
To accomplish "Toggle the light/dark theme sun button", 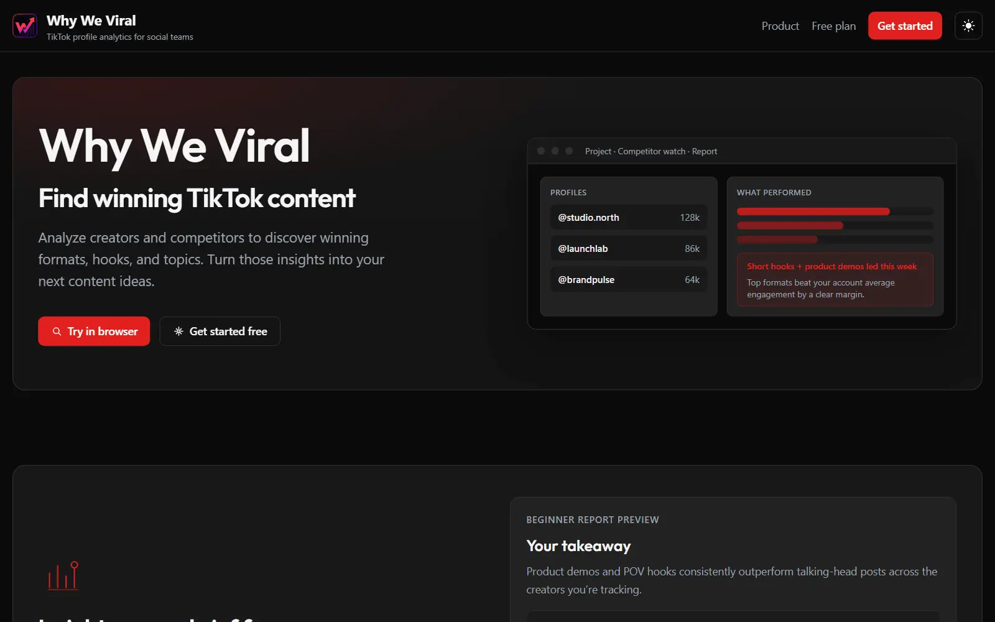I will [x=968, y=26].
